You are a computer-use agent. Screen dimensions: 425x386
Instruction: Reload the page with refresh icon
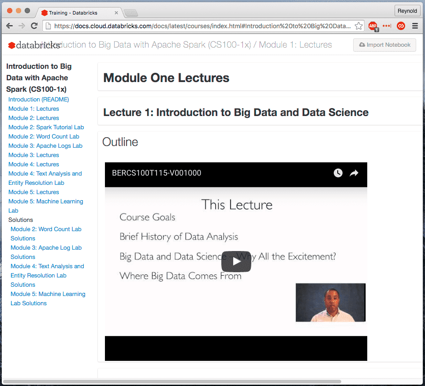pyautogui.click(x=34, y=26)
